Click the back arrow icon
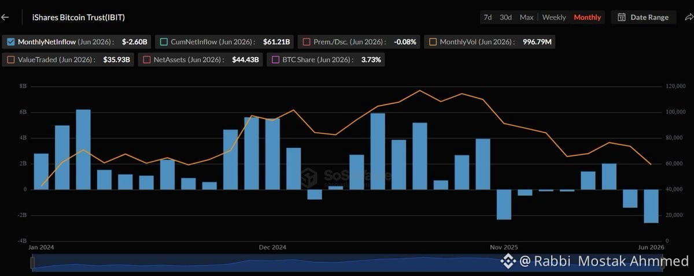Image resolution: width=694 pixels, height=276 pixels. tap(5, 17)
